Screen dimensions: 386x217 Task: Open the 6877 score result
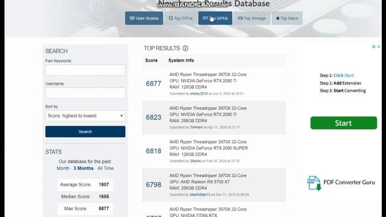(x=153, y=84)
